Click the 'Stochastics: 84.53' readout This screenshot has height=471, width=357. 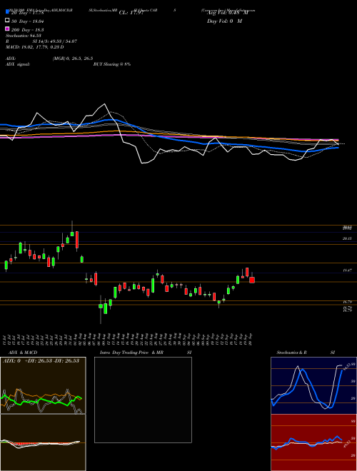pyautogui.click(x=24, y=36)
